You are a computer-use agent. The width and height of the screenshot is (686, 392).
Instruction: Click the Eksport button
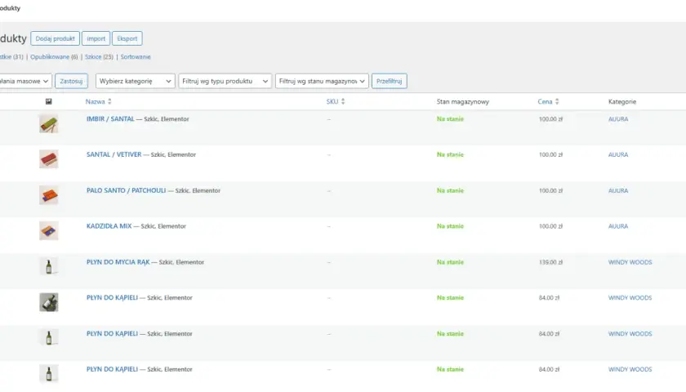coord(127,38)
